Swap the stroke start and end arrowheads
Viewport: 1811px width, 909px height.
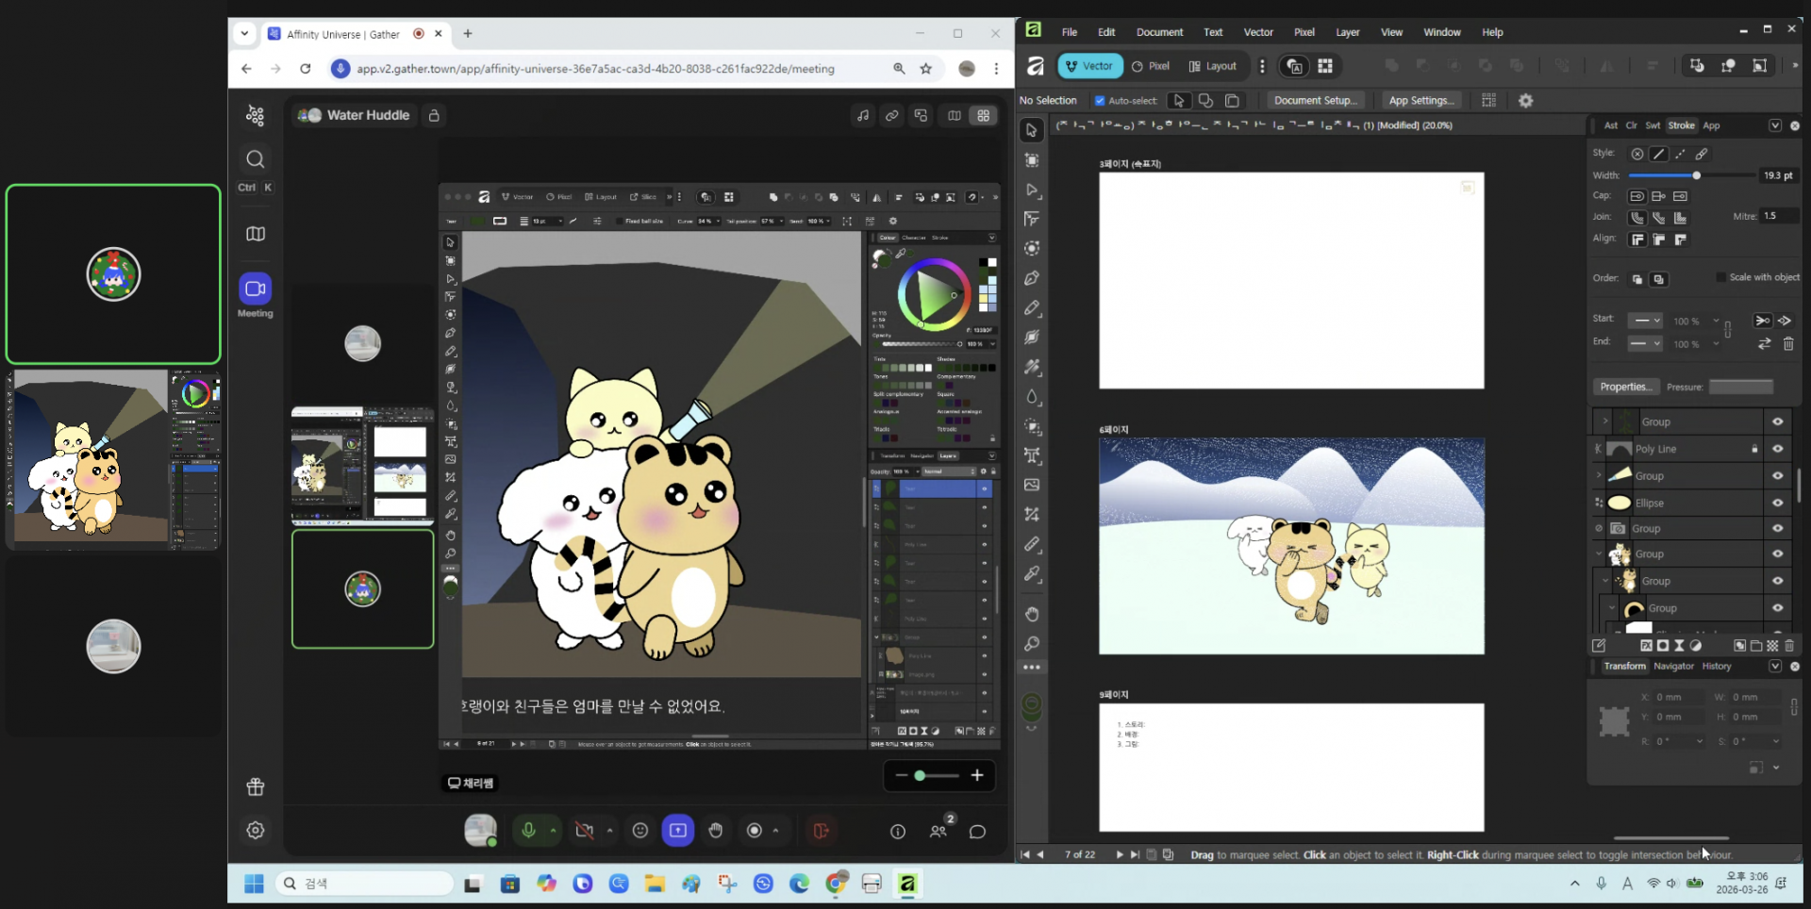(x=1764, y=344)
